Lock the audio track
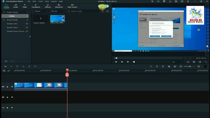210x118 pixels. click(7, 108)
